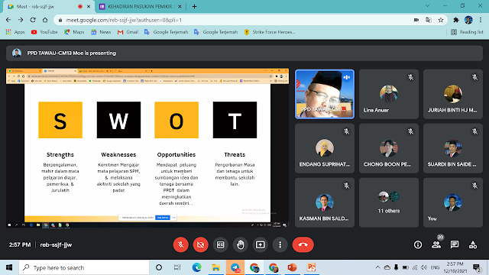Select Lina Anuar participant tile
489x275 pixels.
click(x=389, y=94)
